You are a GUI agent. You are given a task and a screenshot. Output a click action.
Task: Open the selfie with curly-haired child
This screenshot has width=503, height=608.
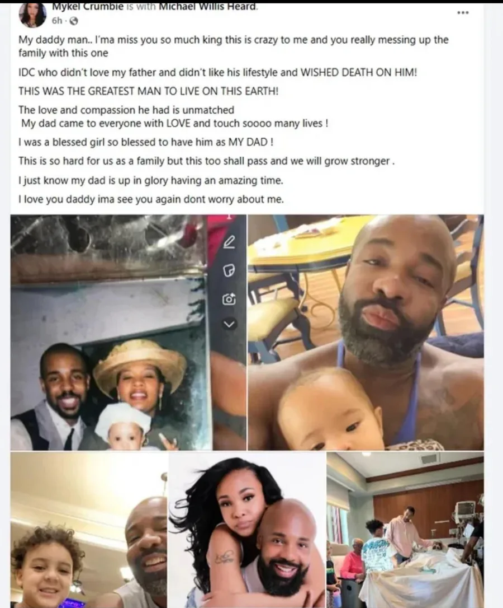coord(89,530)
